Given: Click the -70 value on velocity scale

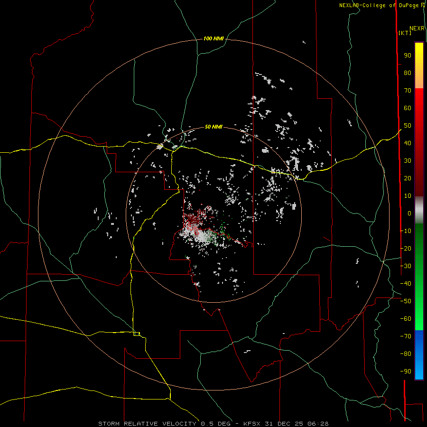Looking at the screenshot, I should 406,336.
